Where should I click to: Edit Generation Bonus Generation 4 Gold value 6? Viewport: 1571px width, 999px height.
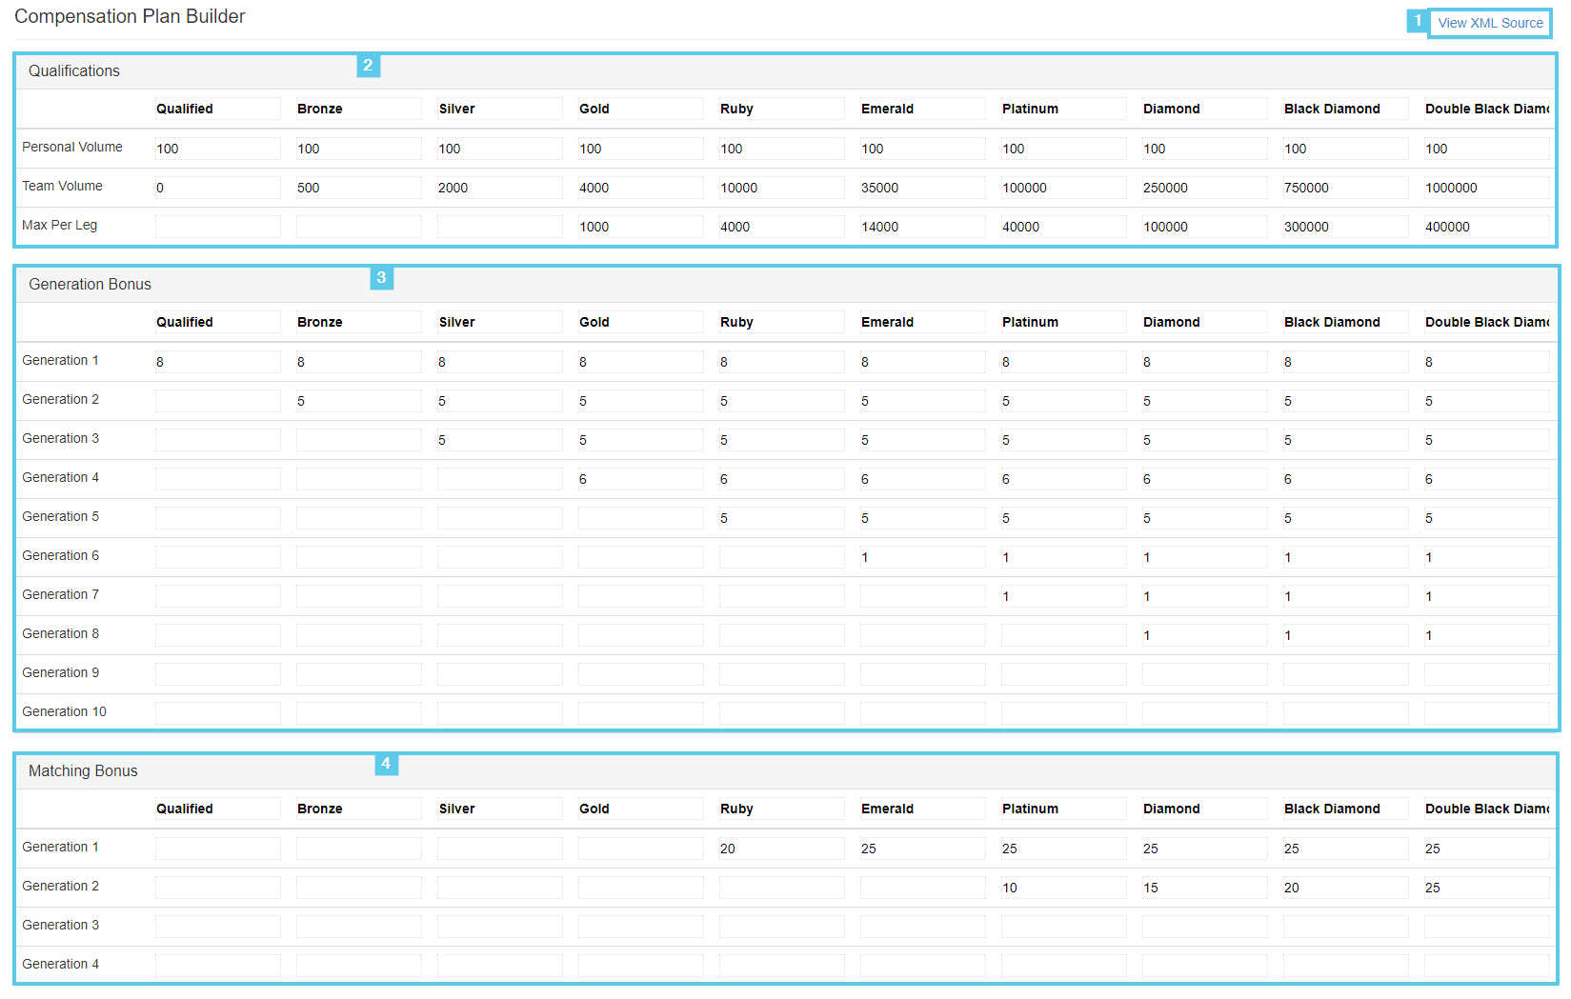pyautogui.click(x=641, y=479)
